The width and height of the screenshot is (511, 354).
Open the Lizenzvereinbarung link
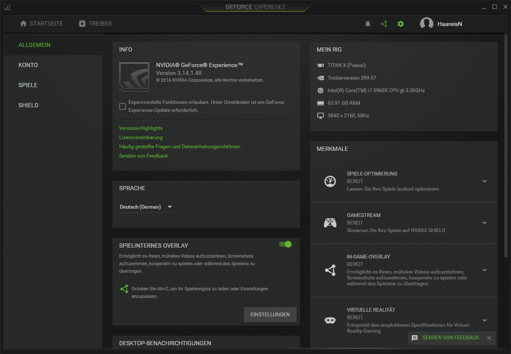pos(141,137)
